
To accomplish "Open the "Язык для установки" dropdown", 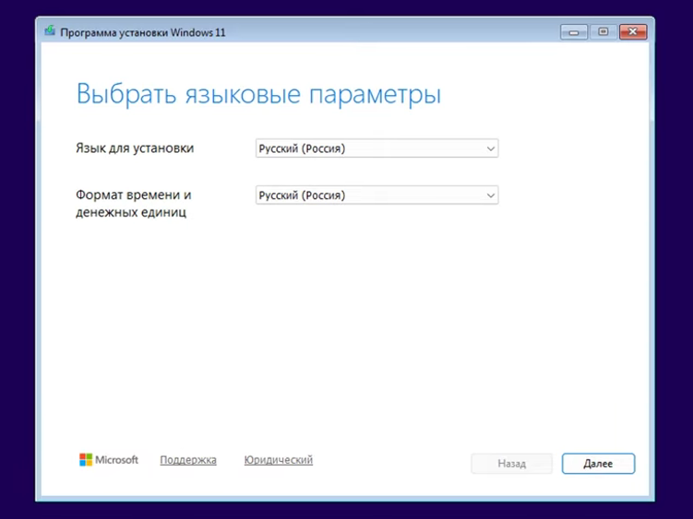I will 377,148.
